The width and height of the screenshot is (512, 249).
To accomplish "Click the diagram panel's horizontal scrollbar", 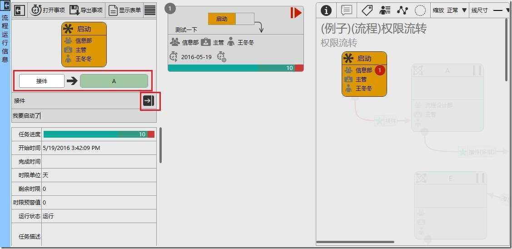I will click(x=355, y=242).
